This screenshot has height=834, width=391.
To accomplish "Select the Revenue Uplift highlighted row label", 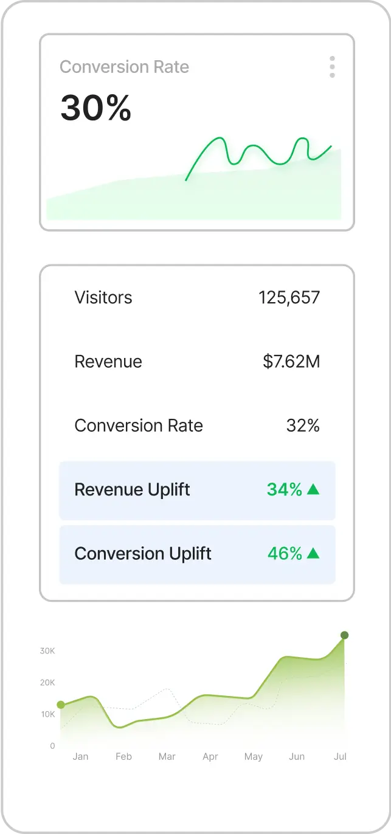I will pos(132,490).
